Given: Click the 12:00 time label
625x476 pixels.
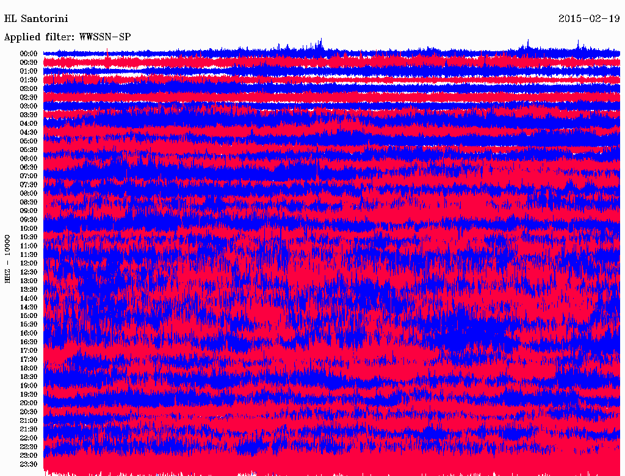Looking at the screenshot, I should [28, 264].
